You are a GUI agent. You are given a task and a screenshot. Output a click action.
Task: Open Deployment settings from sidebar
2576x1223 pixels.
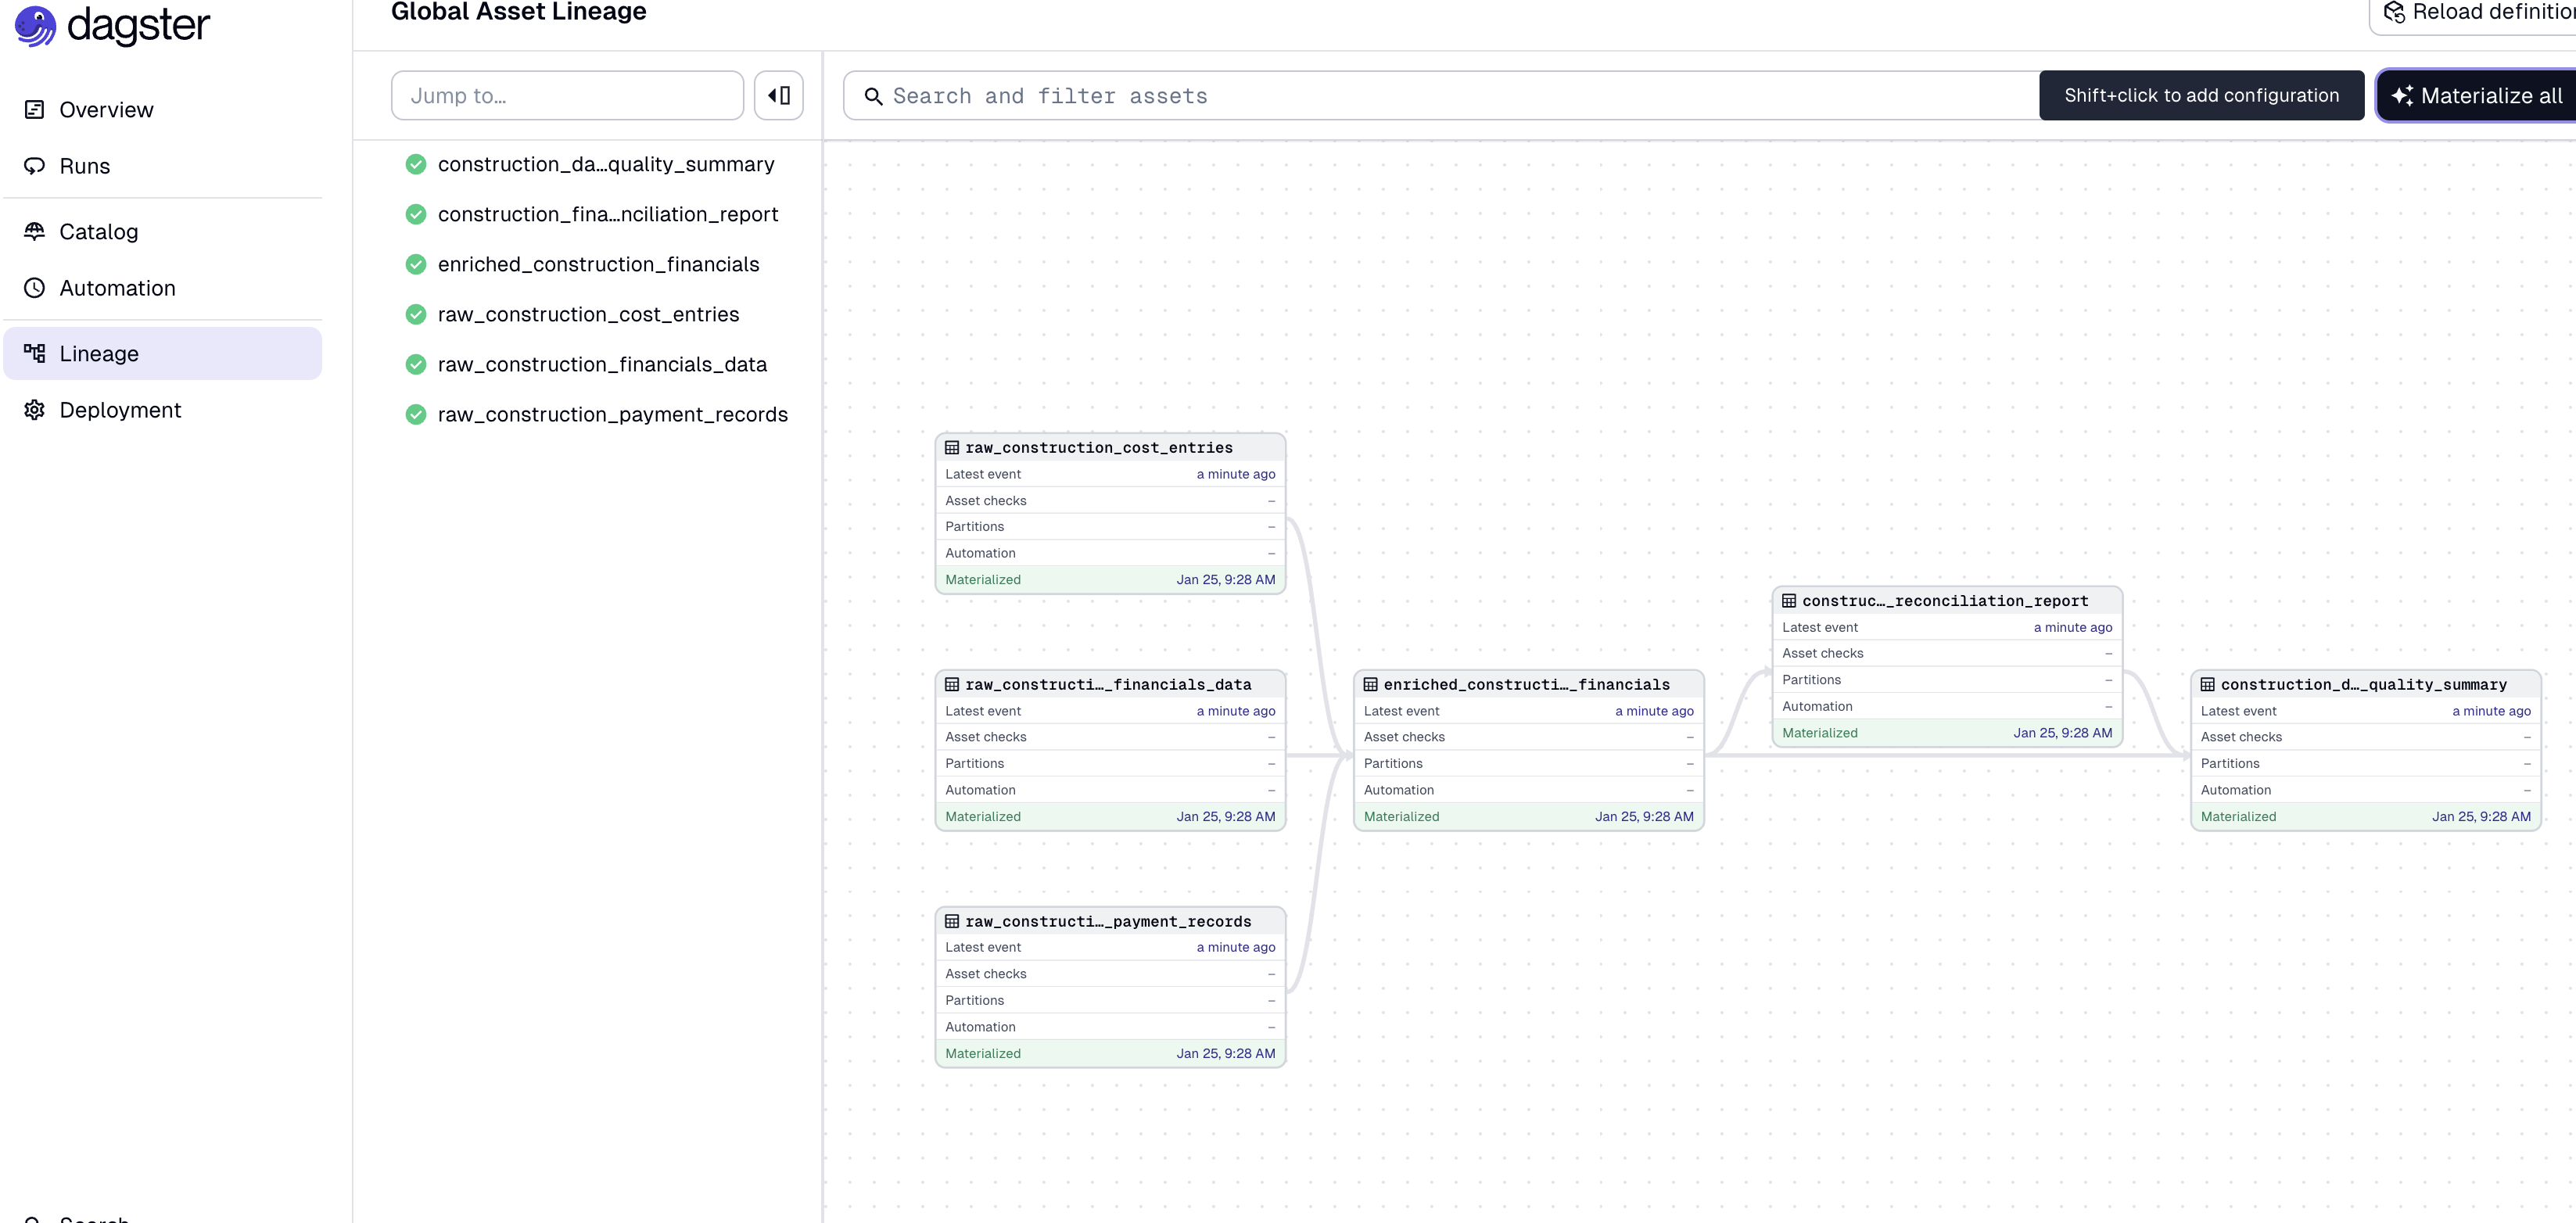point(119,409)
